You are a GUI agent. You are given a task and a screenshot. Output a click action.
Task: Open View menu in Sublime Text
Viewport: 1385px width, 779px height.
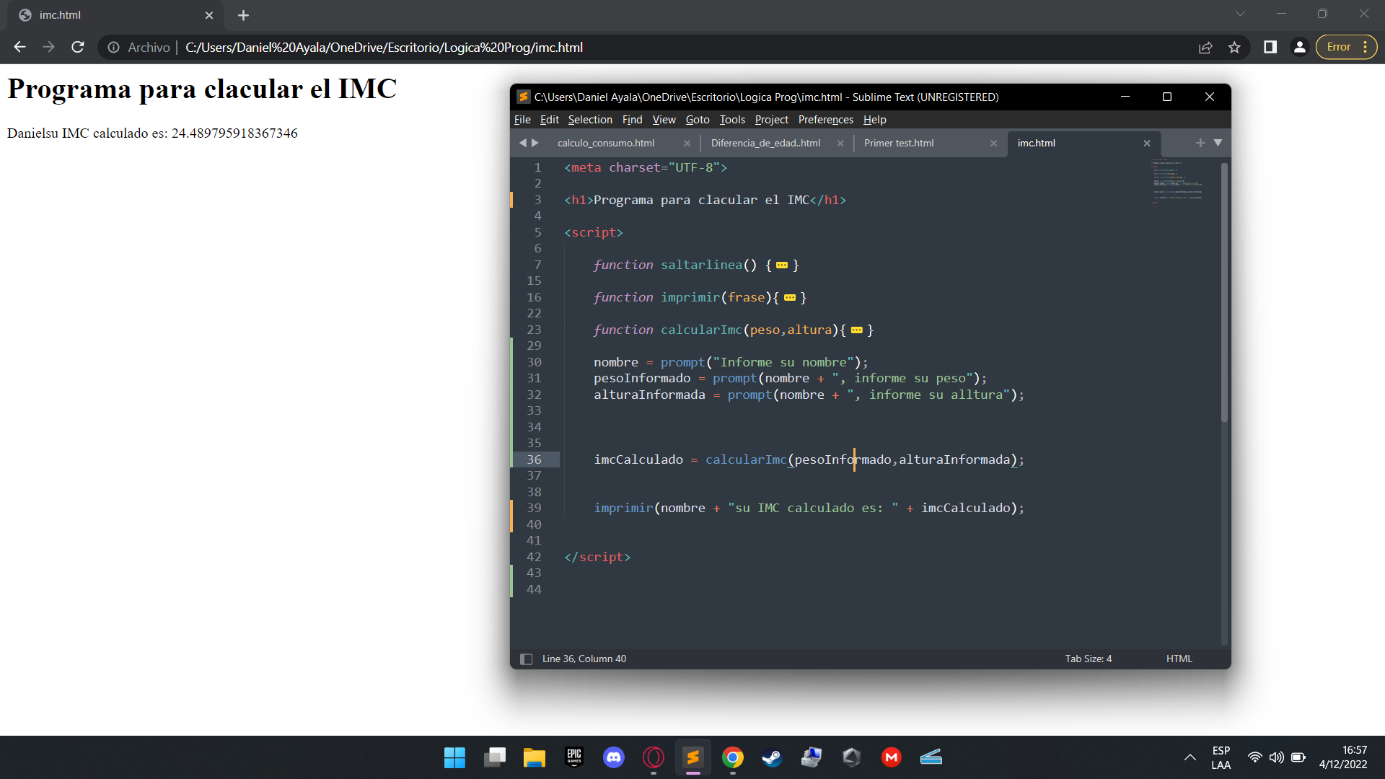coord(664,120)
